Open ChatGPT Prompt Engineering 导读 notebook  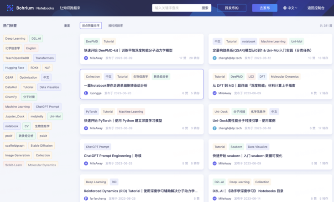113,156
